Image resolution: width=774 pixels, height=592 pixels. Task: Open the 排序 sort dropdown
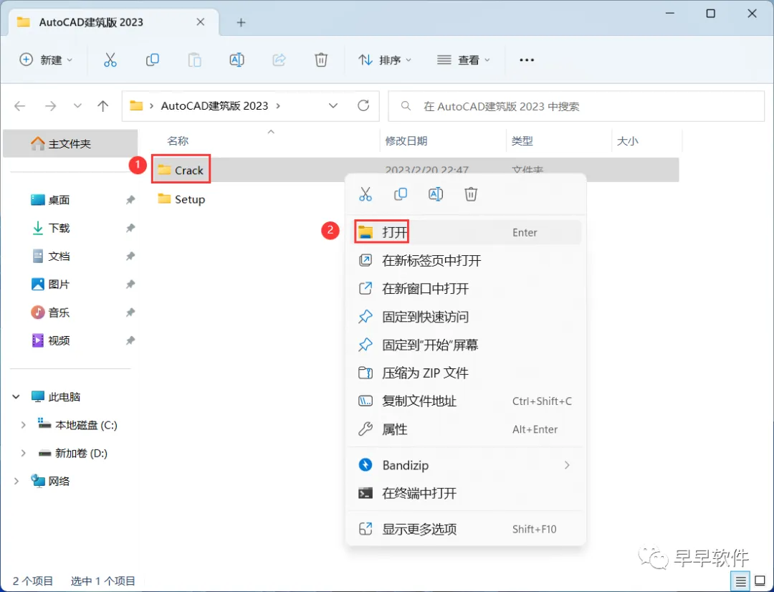(385, 59)
